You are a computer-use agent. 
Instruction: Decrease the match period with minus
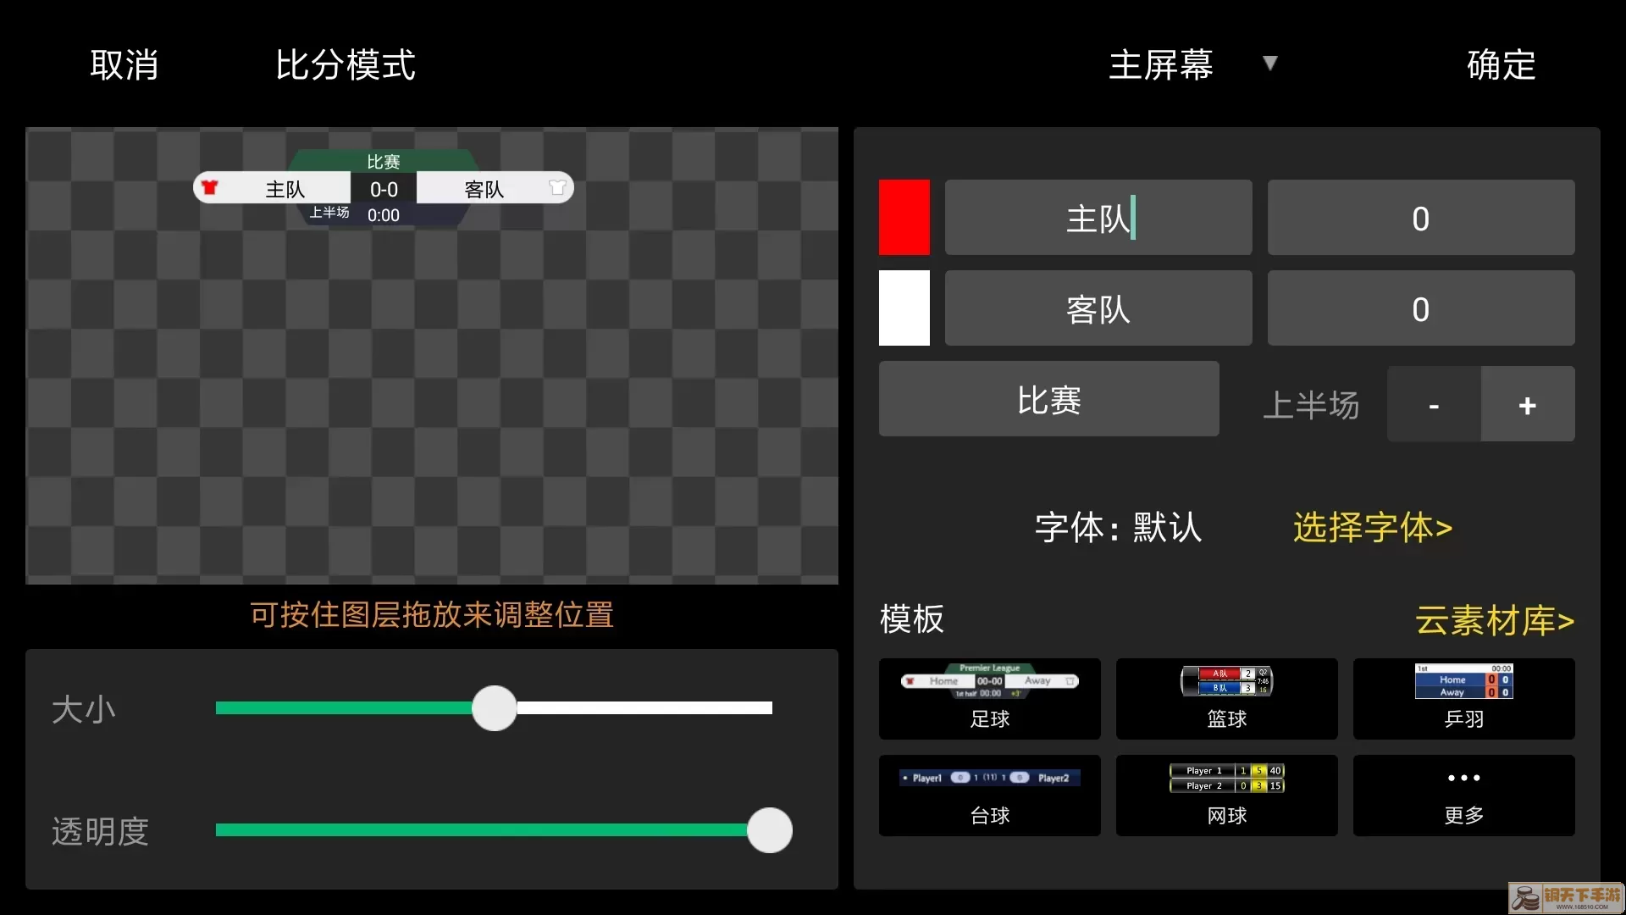1434,404
